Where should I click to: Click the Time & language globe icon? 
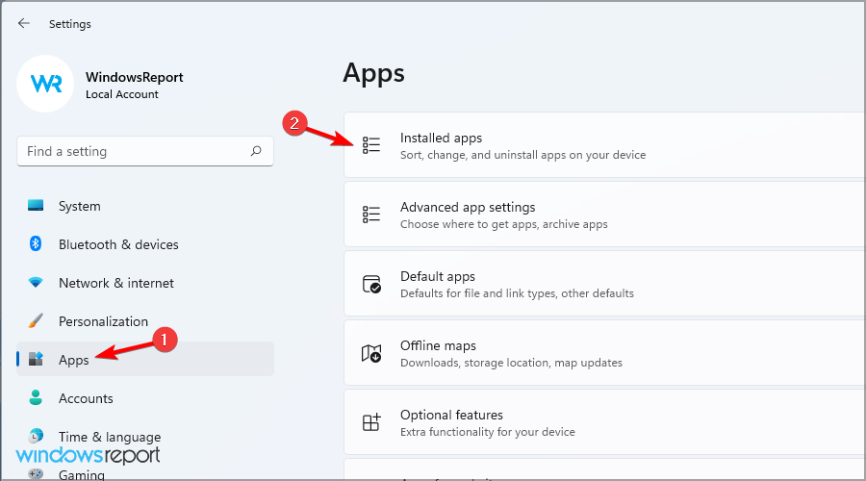coord(36,436)
